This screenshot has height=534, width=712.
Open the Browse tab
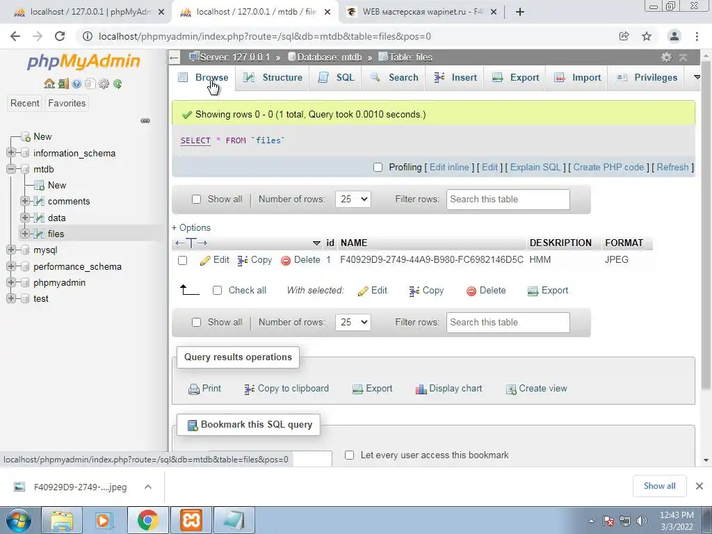204,78
